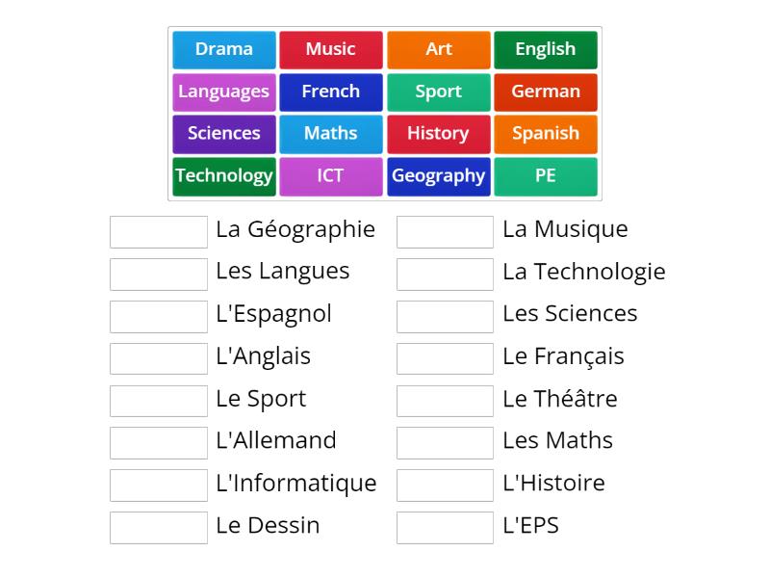Image resolution: width=770 pixels, height=578 pixels.
Task: Select the green Sport tile
Action: [438, 92]
